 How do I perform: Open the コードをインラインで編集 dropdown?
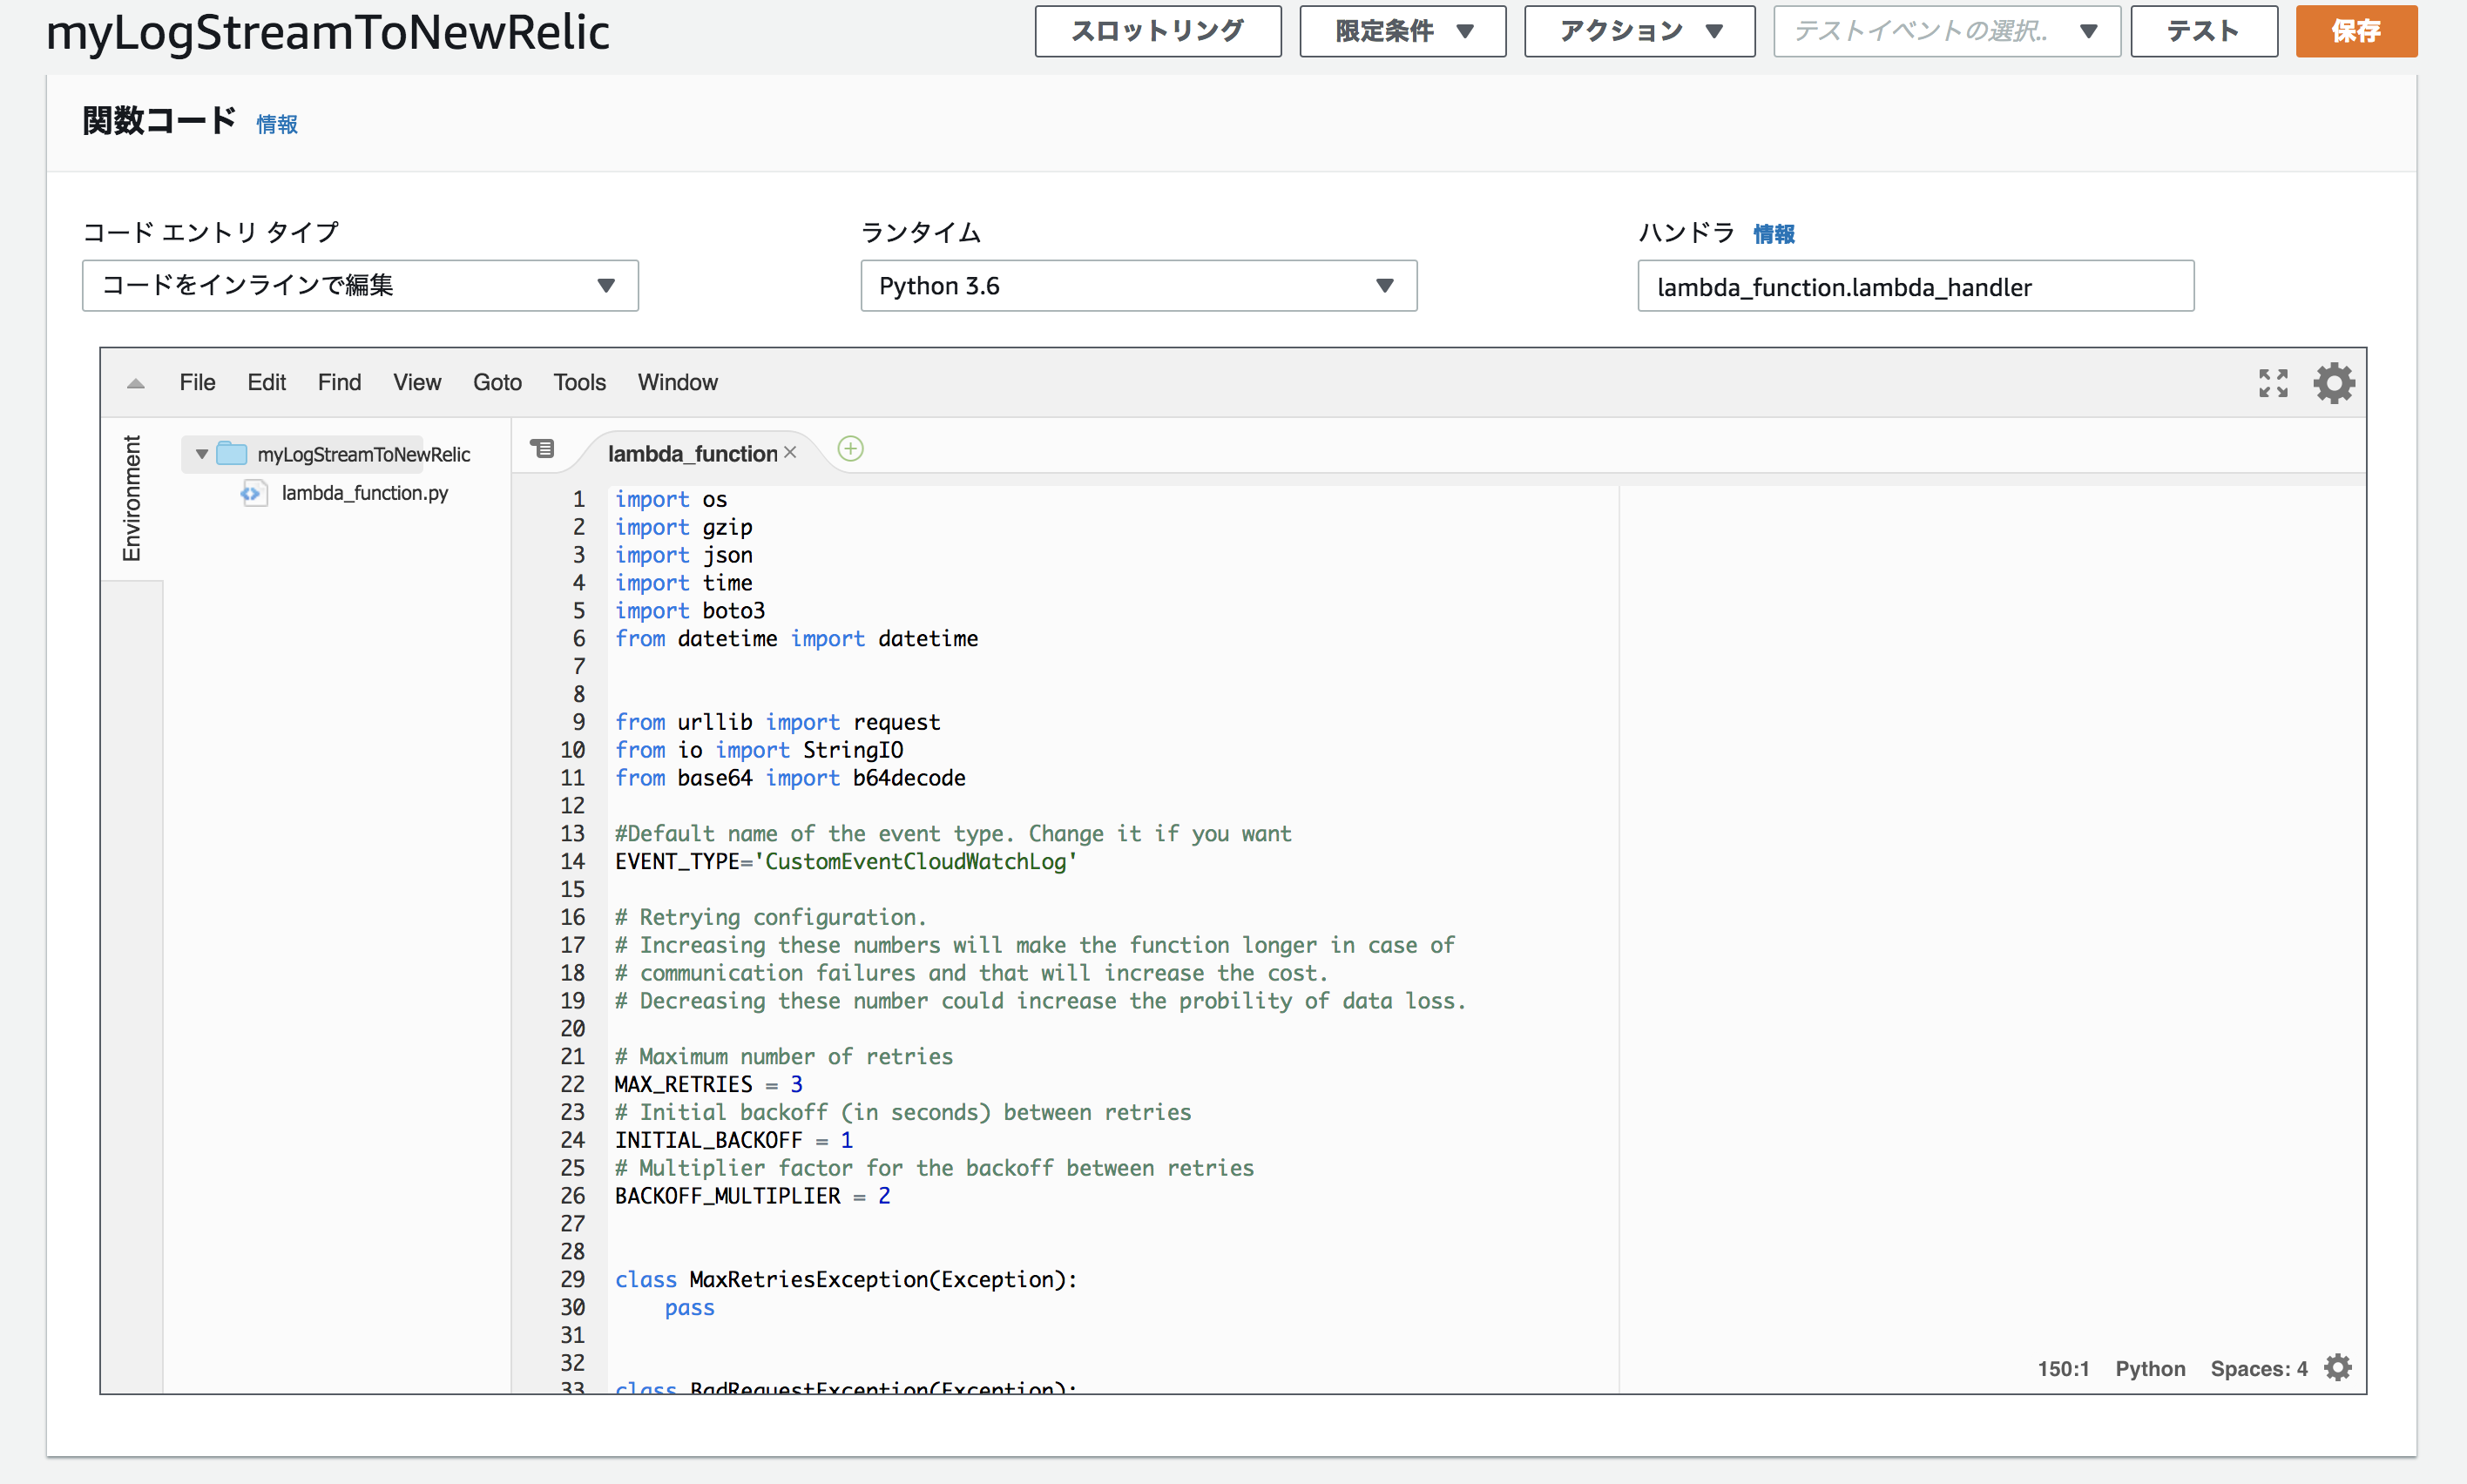tap(360, 286)
